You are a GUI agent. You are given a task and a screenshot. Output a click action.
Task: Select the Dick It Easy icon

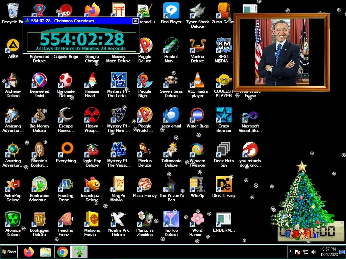click(224, 184)
